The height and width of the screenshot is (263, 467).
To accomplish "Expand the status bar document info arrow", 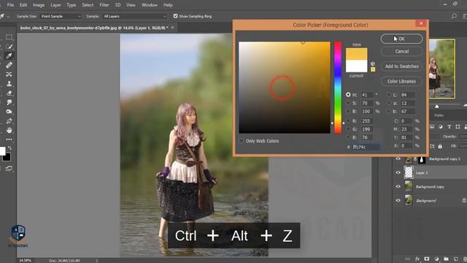I will pyautogui.click(x=96, y=261).
